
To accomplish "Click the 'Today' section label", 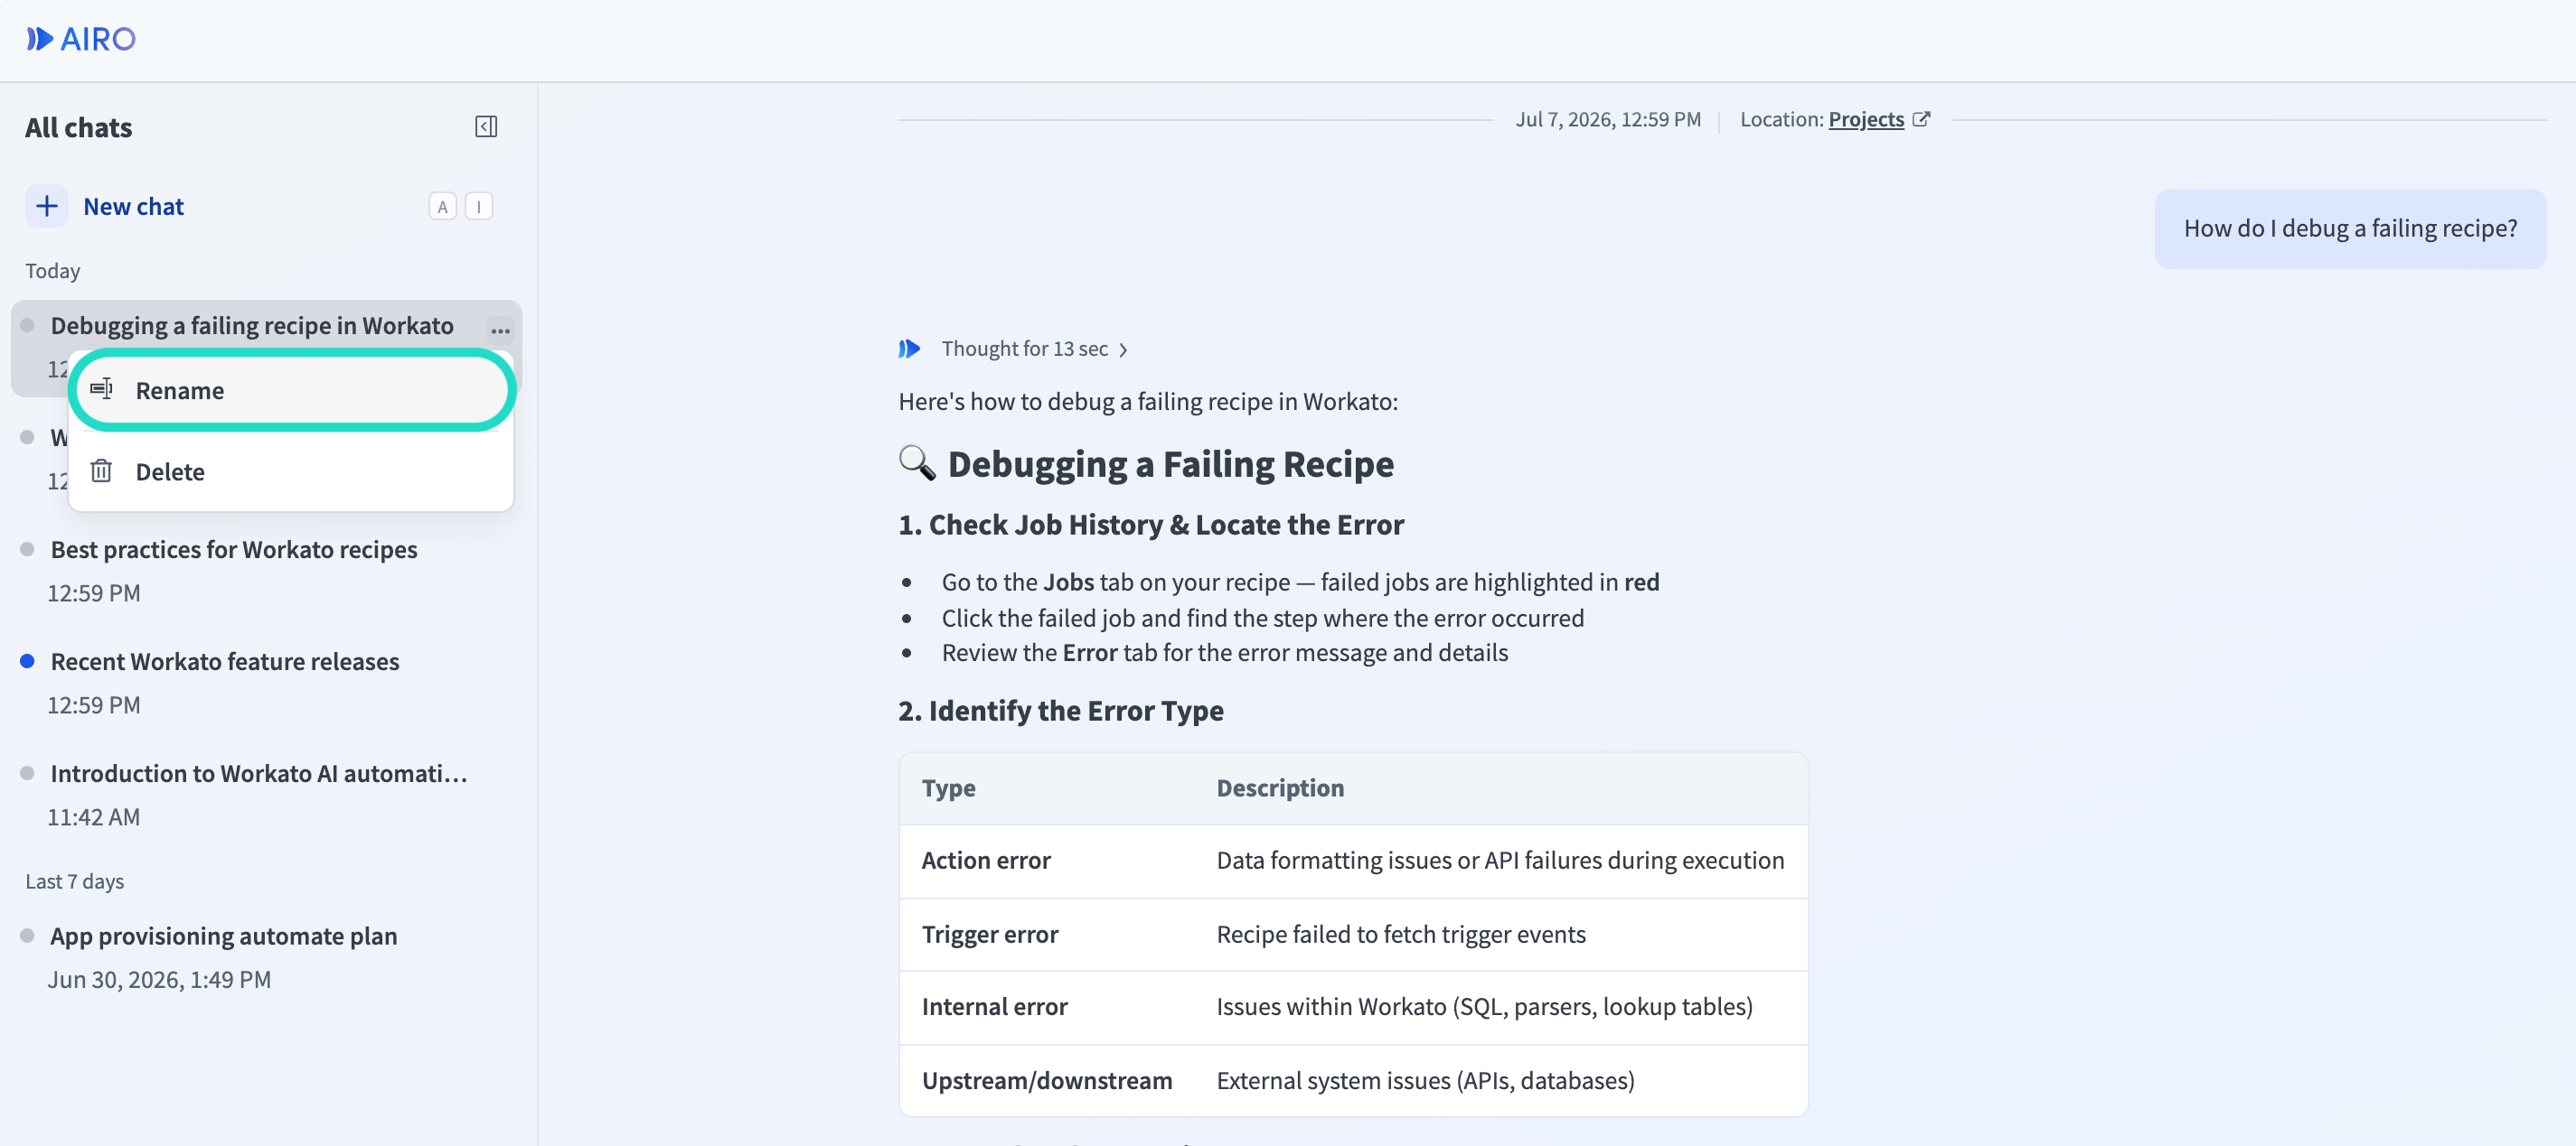I will click(53, 271).
